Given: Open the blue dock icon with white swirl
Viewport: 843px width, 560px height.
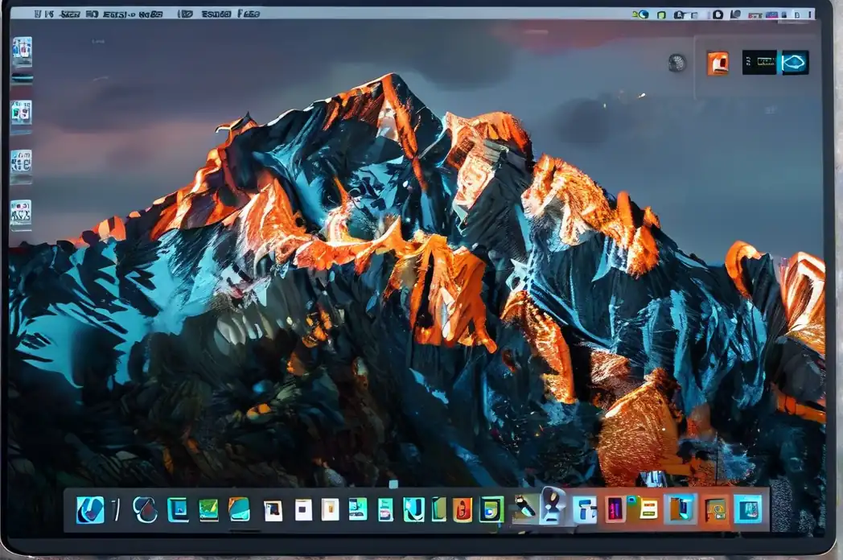Looking at the screenshot, I should click(90, 509).
